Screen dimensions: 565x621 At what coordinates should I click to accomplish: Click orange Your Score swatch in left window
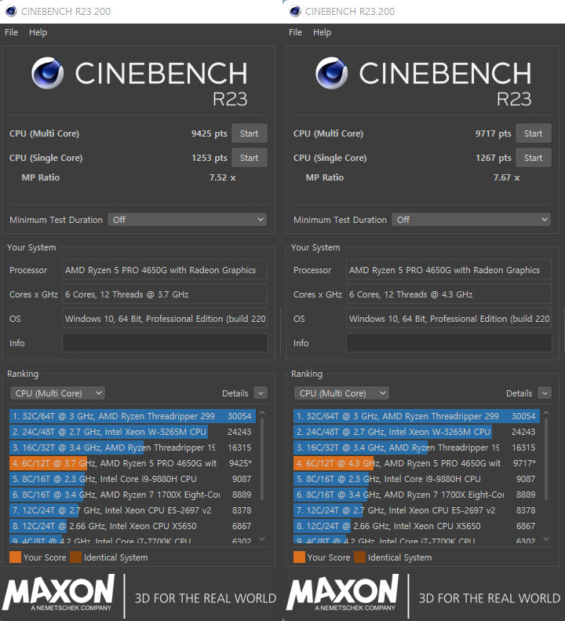[15, 557]
